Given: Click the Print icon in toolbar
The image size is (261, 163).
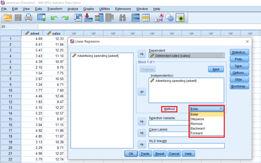Looking at the screenshot, I should click(28, 17).
